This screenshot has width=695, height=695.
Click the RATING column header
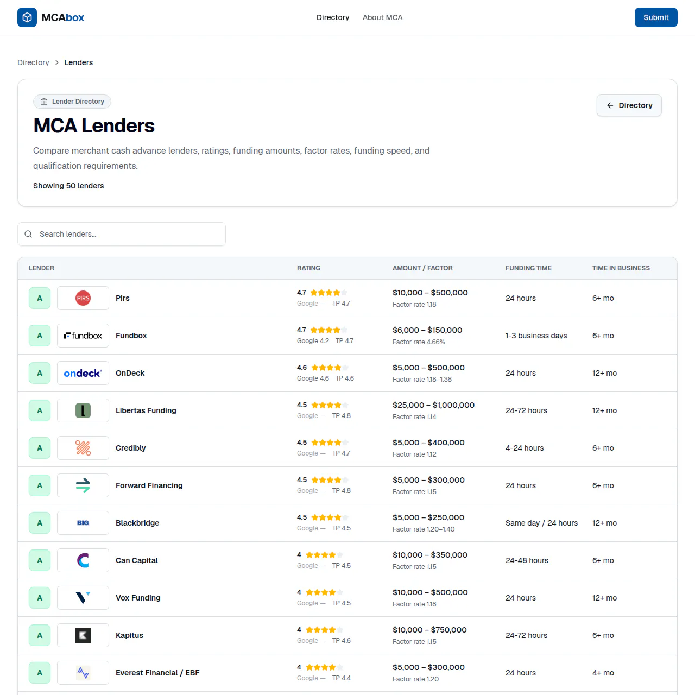click(308, 268)
